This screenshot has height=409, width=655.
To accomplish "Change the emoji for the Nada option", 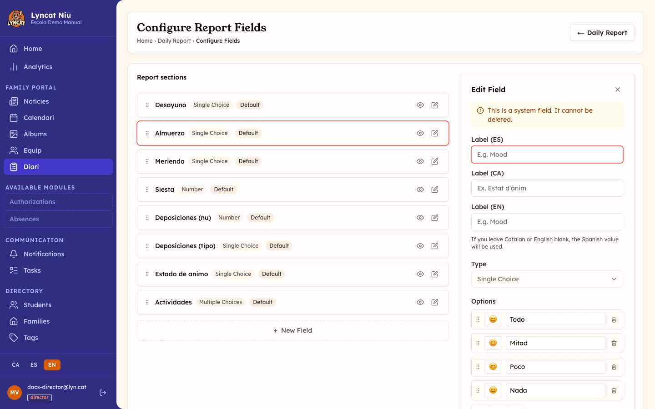I will coord(493,390).
